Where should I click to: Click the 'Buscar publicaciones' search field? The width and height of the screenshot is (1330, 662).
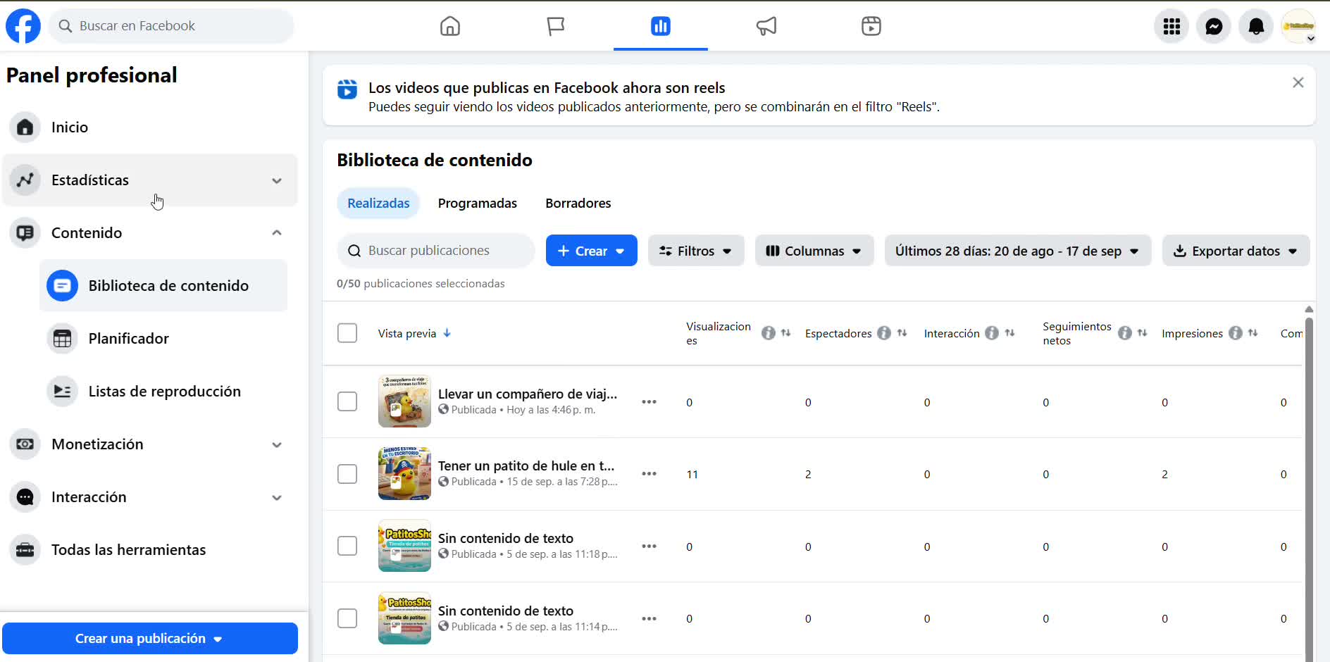tap(436, 251)
